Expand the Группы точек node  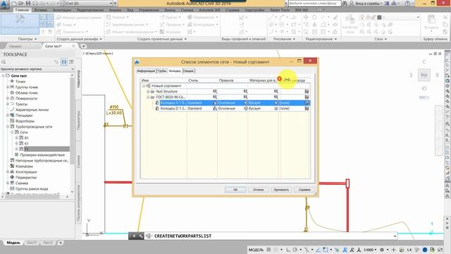click(8, 87)
